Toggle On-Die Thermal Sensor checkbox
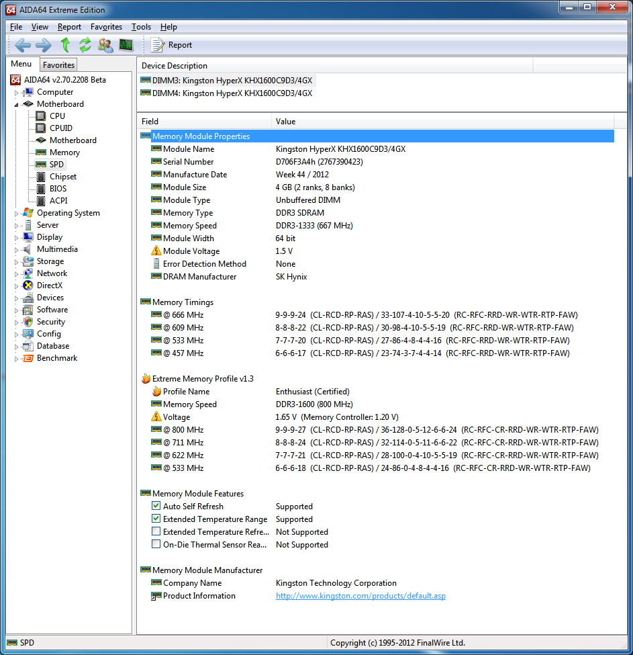Image resolution: width=633 pixels, height=655 pixels. coord(156,544)
